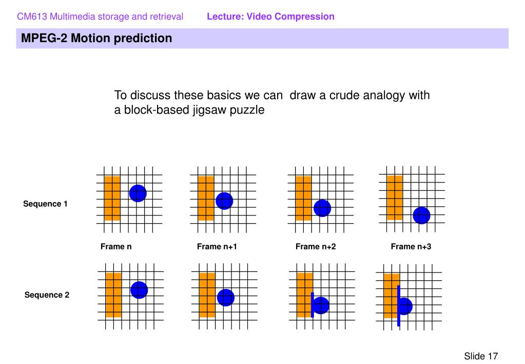This screenshot has height=364, width=525.
Task: Click the blue circle in Sequence 2 first frame
Action: coord(139,290)
